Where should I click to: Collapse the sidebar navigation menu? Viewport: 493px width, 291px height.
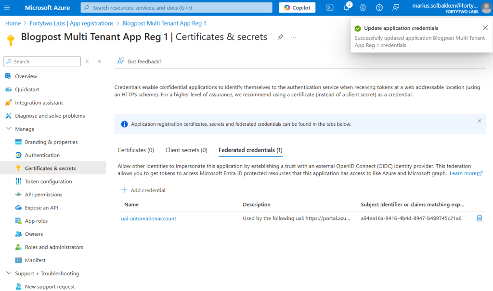100,61
